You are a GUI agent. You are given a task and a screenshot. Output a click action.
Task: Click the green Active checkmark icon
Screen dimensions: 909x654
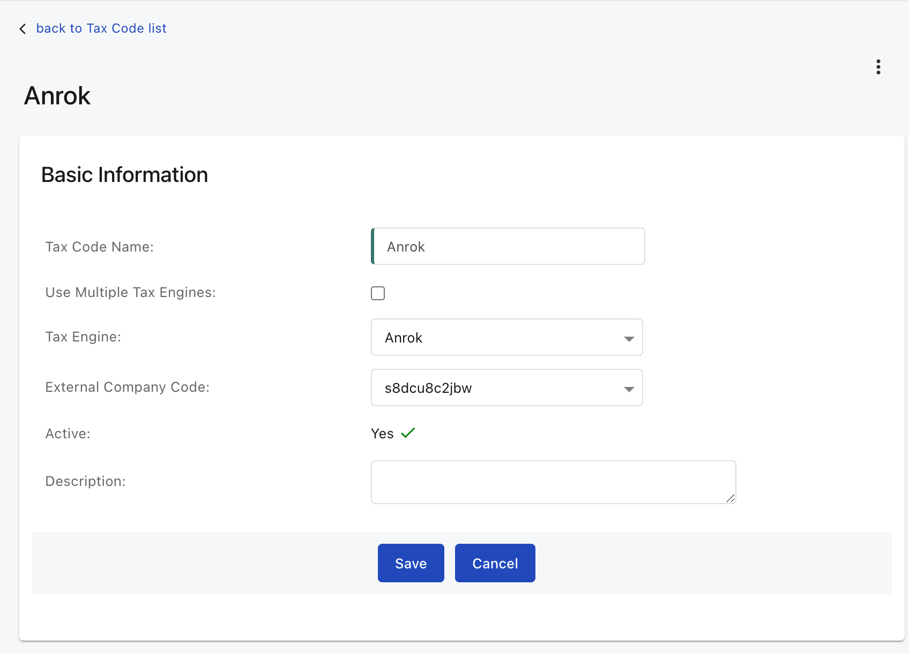point(408,433)
